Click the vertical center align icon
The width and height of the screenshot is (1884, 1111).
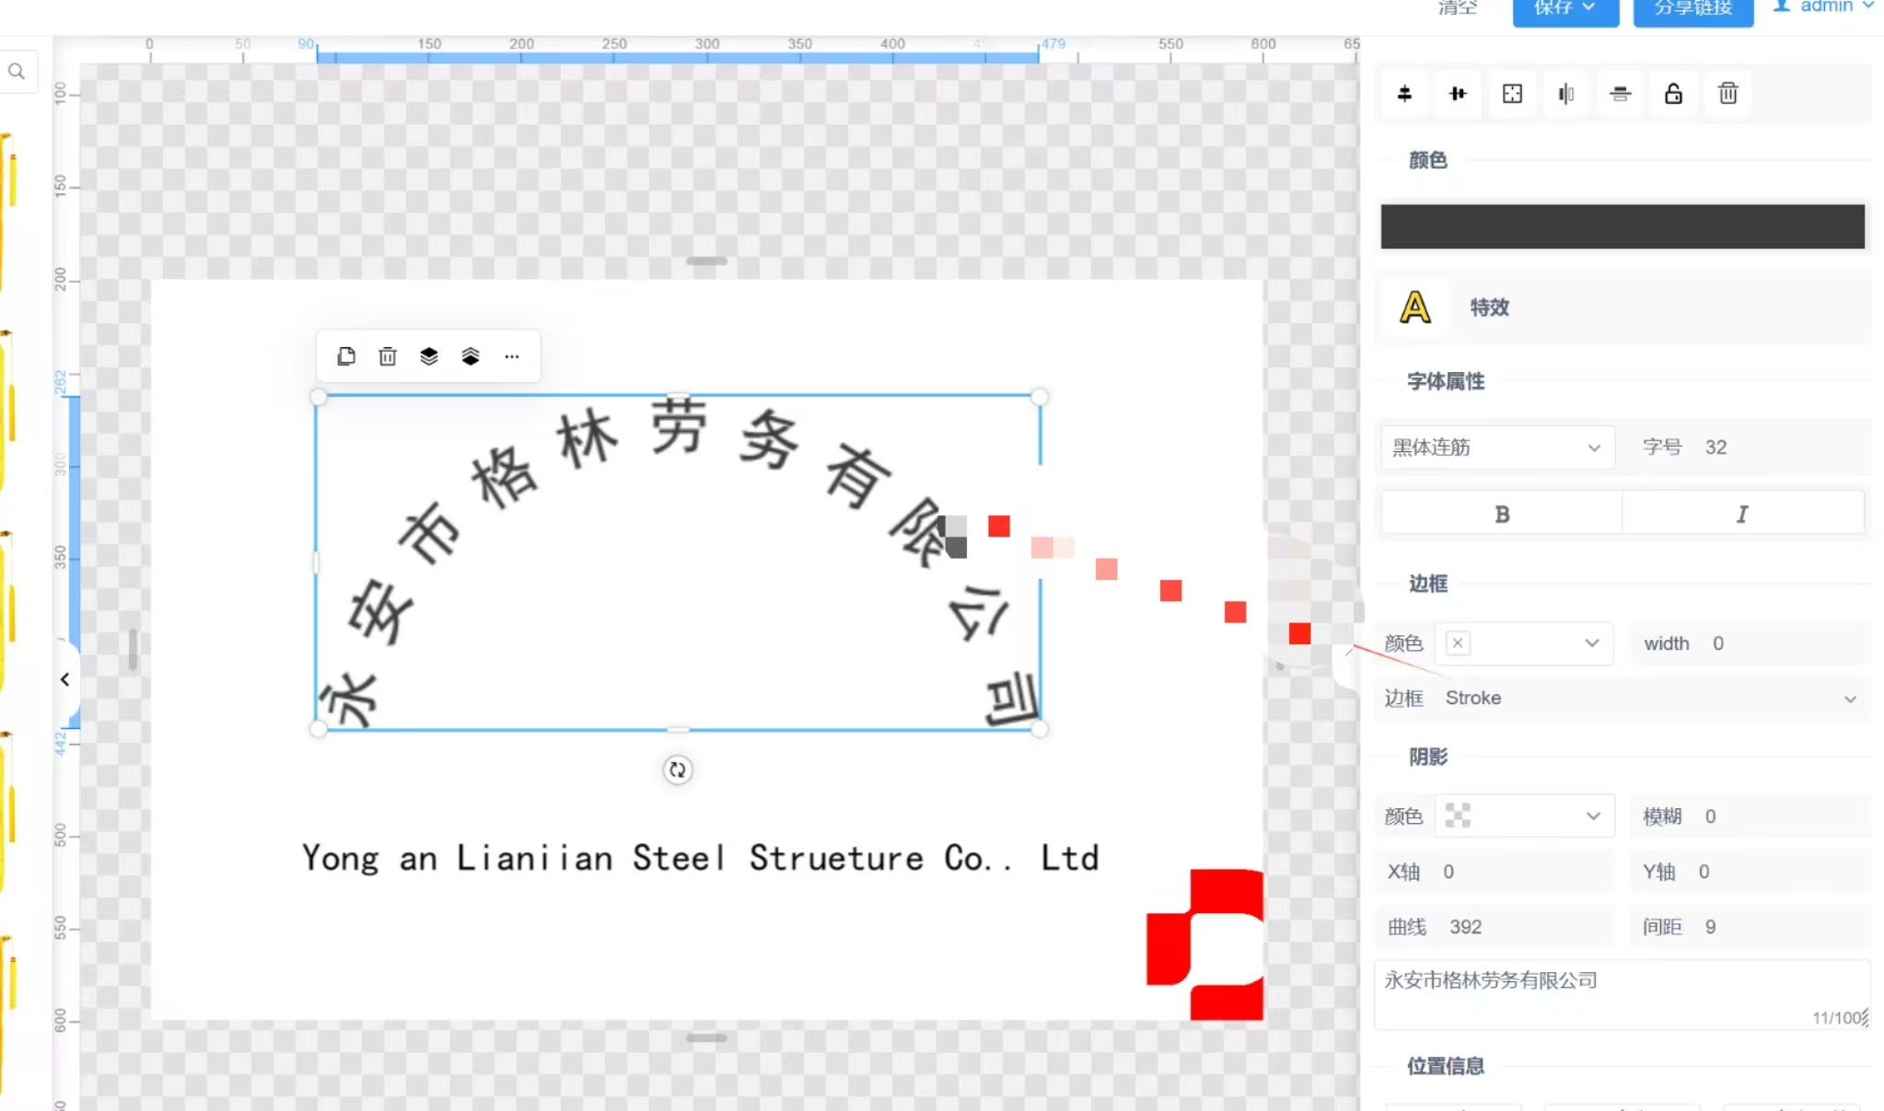[x=1404, y=94]
